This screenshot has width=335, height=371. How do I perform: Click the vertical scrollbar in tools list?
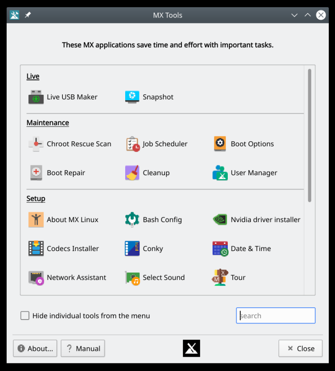click(310, 135)
